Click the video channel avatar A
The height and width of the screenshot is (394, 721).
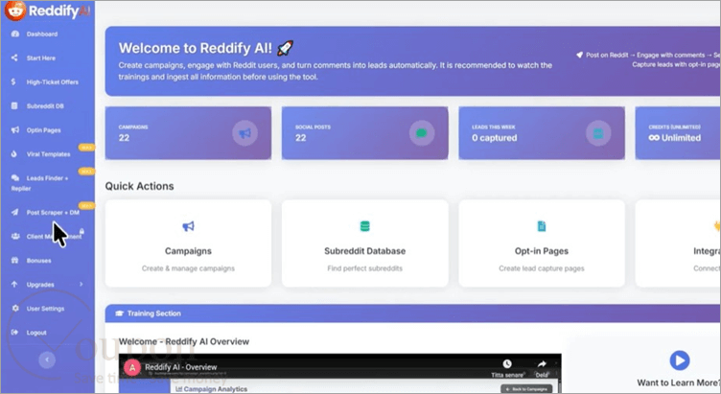click(x=132, y=367)
